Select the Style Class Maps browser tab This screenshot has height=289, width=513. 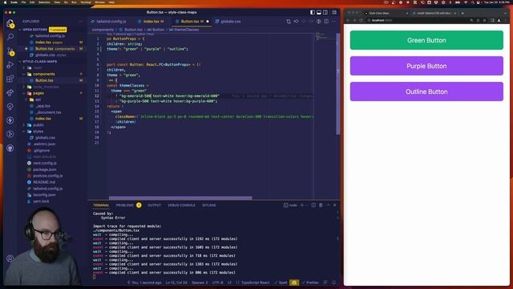(x=386, y=13)
